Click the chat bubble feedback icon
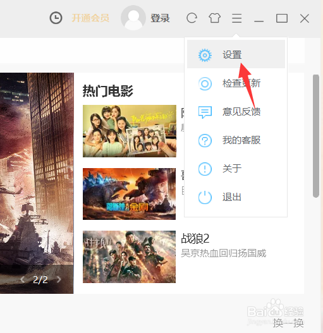The image size is (323, 333). pos(205,112)
